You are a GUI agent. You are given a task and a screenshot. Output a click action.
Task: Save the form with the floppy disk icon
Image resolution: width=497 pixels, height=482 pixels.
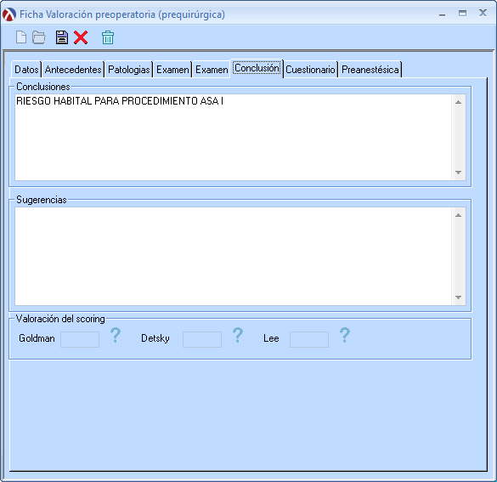click(62, 37)
